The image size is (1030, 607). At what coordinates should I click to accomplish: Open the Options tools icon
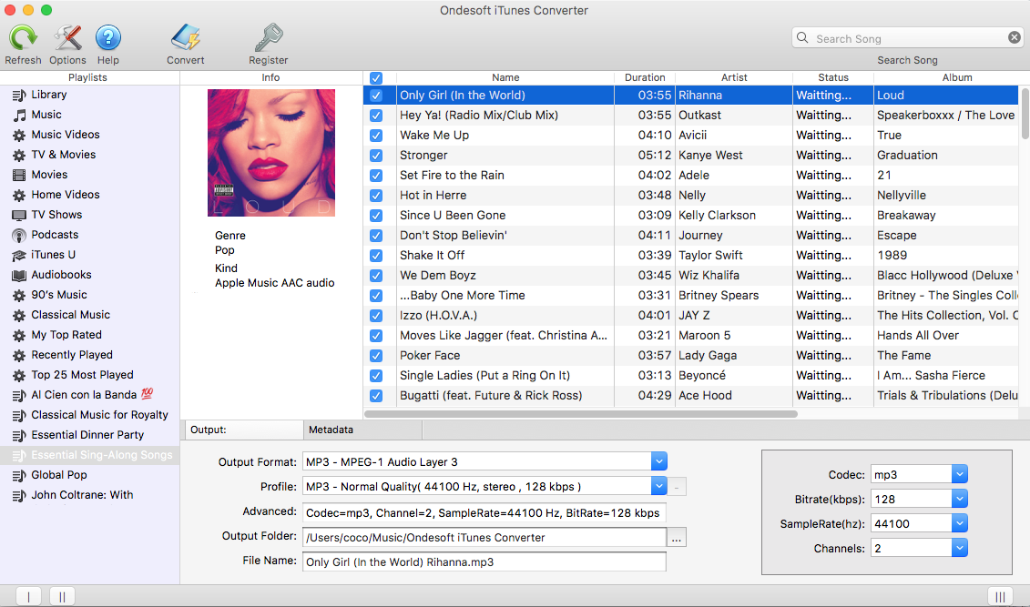point(67,38)
